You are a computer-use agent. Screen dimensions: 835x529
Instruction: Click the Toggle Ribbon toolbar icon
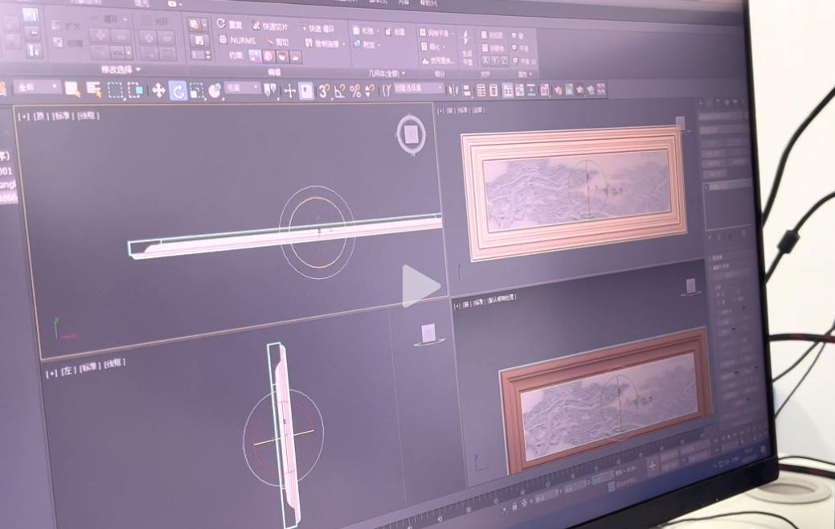(x=507, y=91)
